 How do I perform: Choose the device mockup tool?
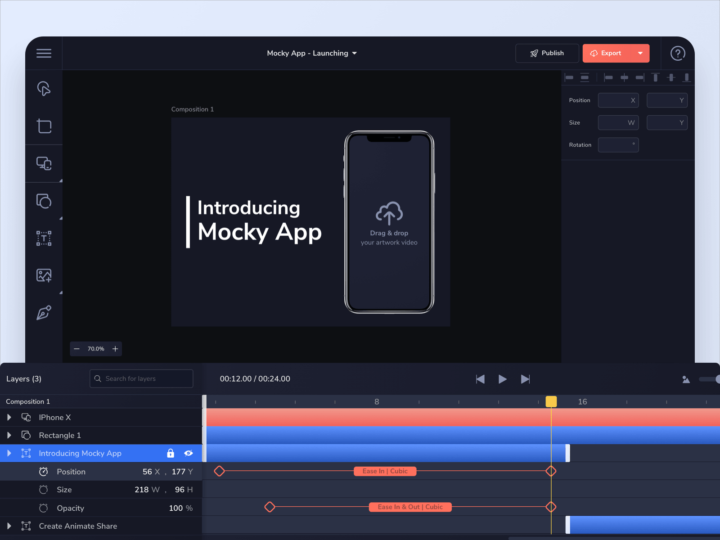click(x=44, y=163)
